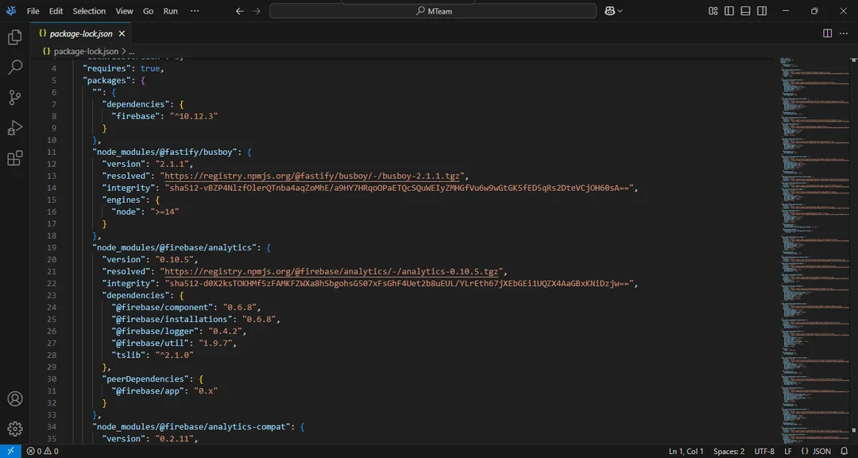This screenshot has height=458, width=858.
Task: Open the Go menu
Action: coord(149,11)
